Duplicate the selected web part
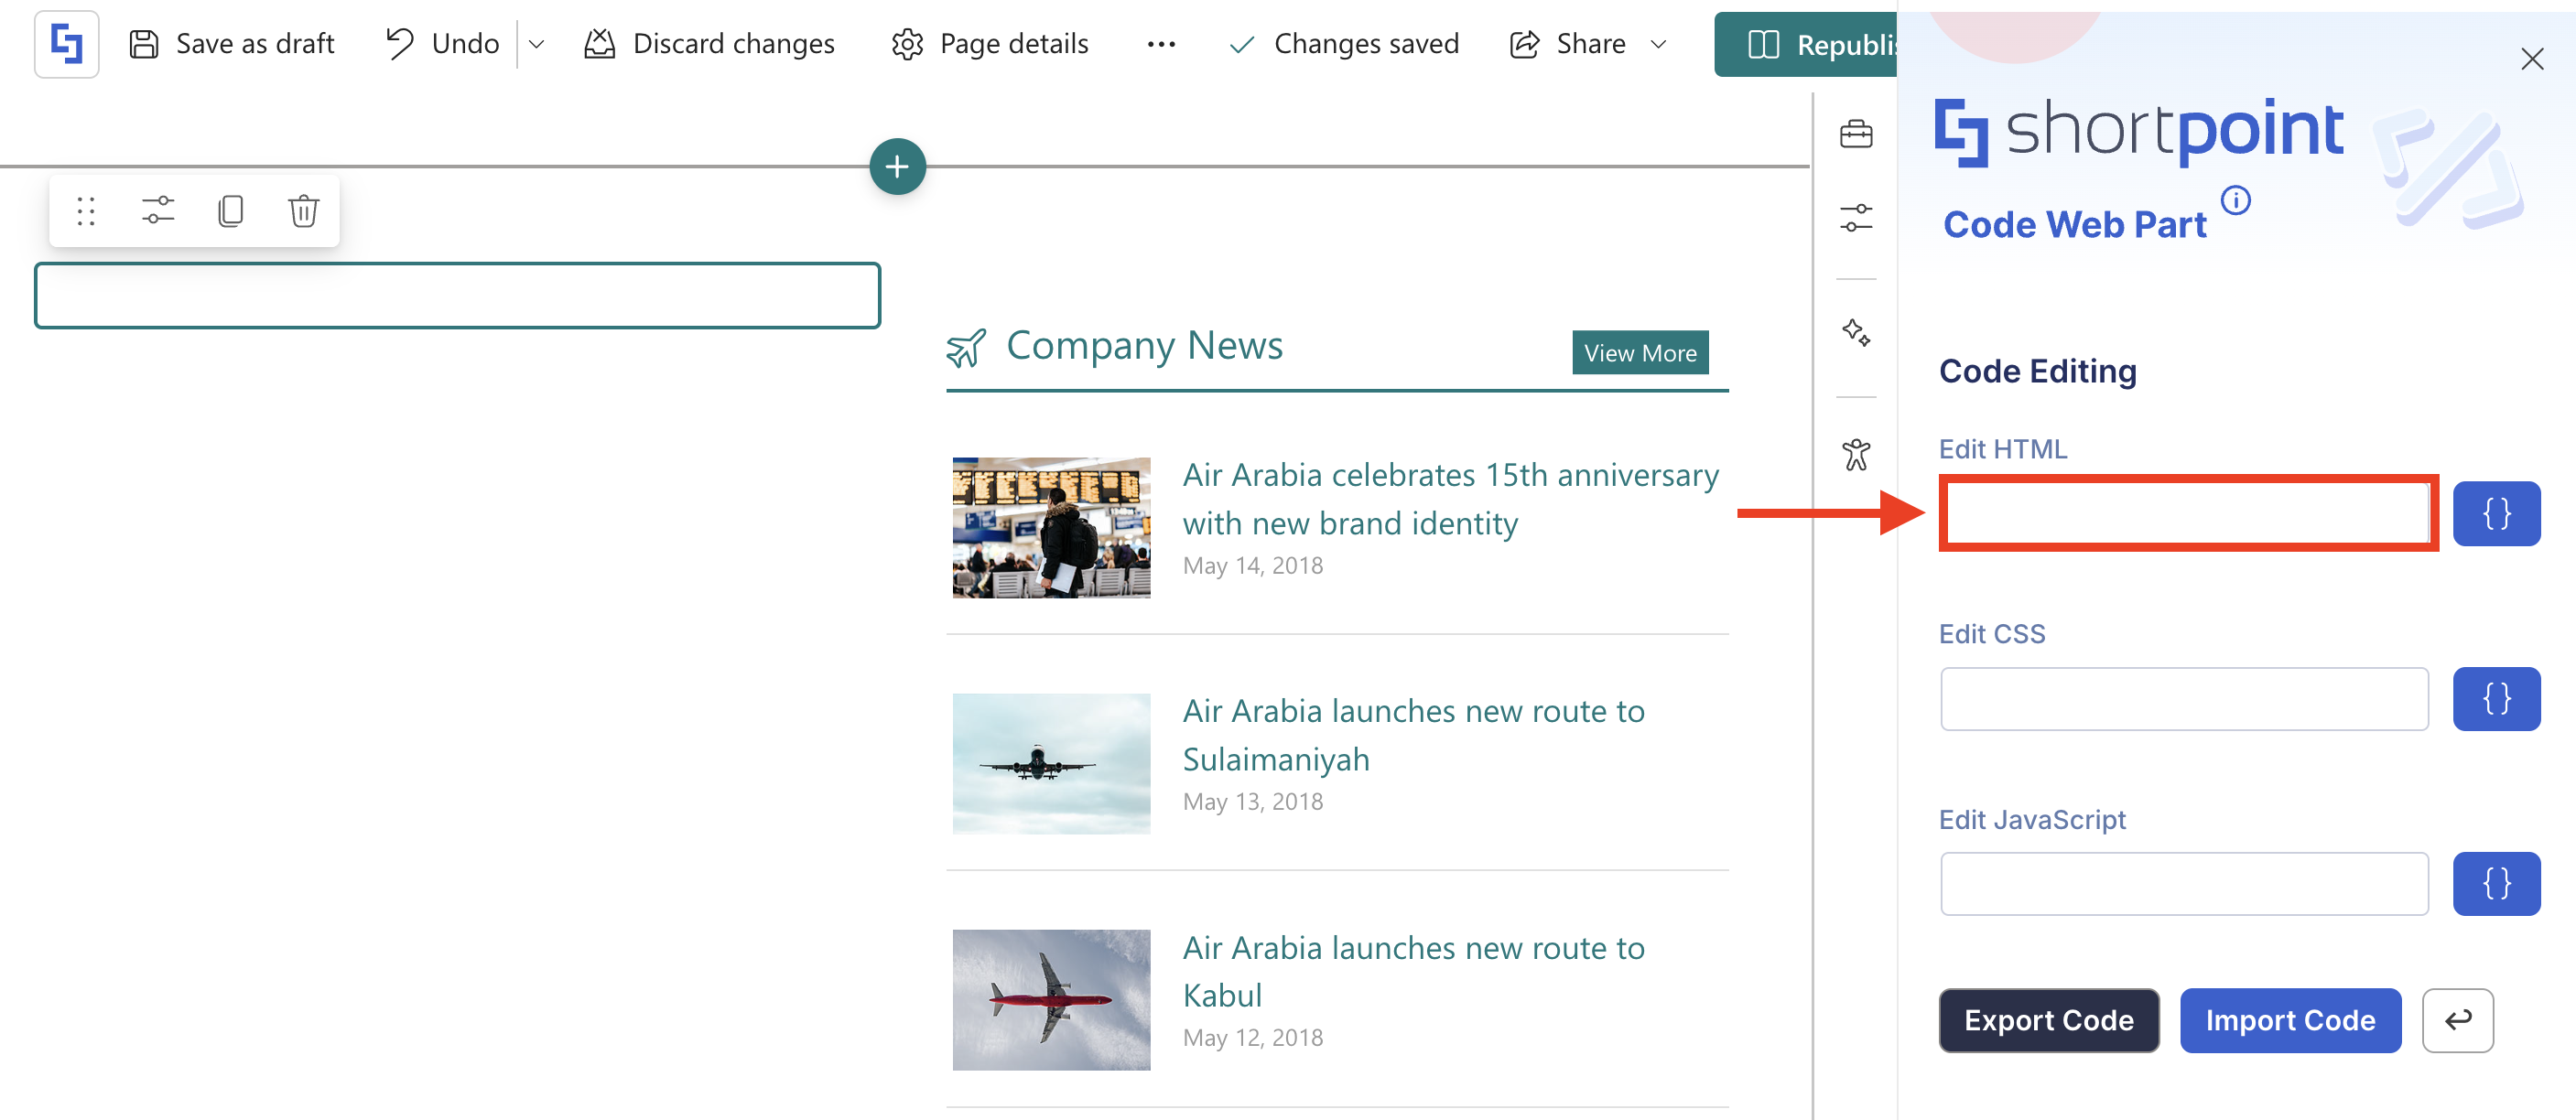The image size is (2576, 1120). click(x=231, y=211)
